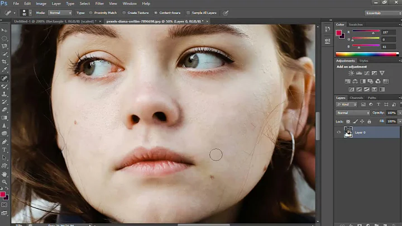
Task: Select the Hand tool
Action: 4,174
